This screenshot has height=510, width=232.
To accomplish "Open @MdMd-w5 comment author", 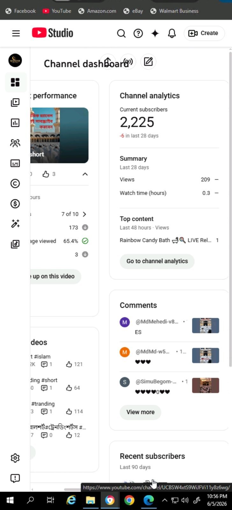I will [x=152, y=352].
